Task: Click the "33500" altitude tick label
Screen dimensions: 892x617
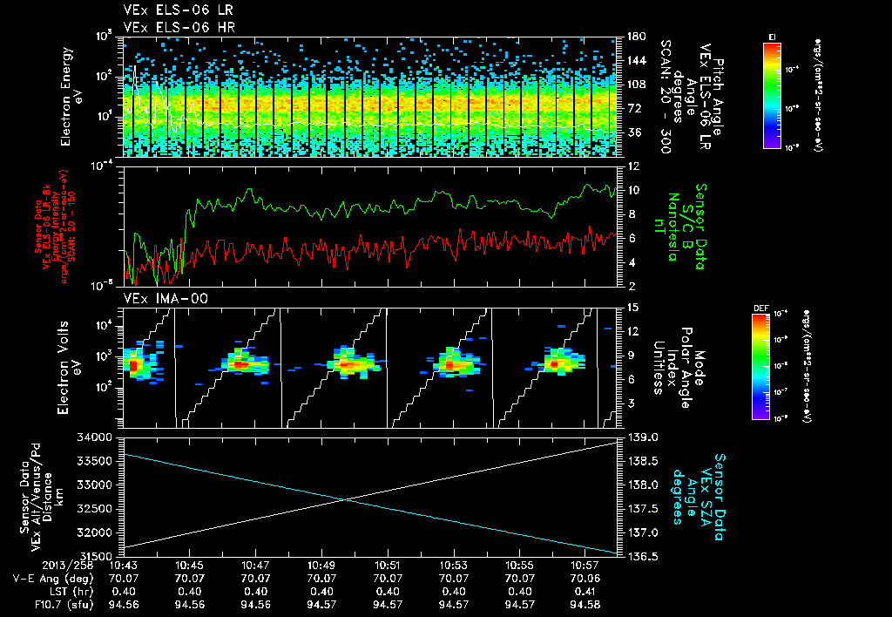Action: click(x=94, y=462)
